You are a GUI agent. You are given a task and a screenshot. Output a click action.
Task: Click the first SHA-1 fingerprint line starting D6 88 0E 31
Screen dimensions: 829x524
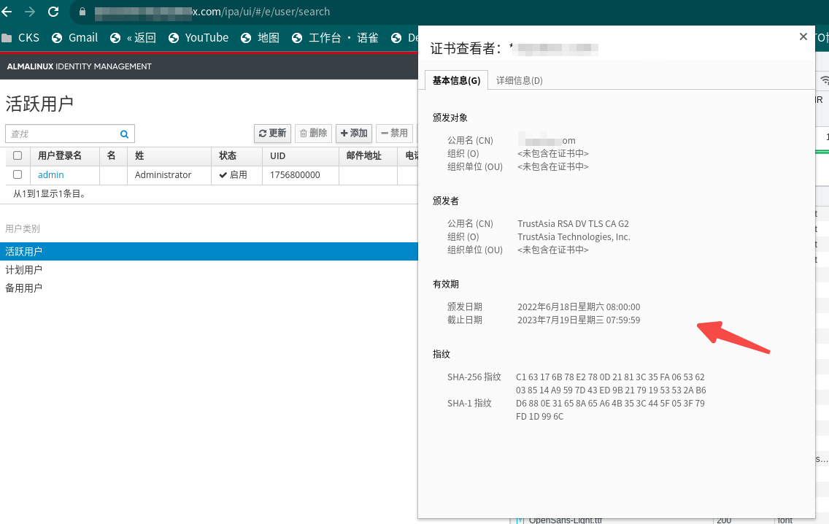click(x=610, y=403)
